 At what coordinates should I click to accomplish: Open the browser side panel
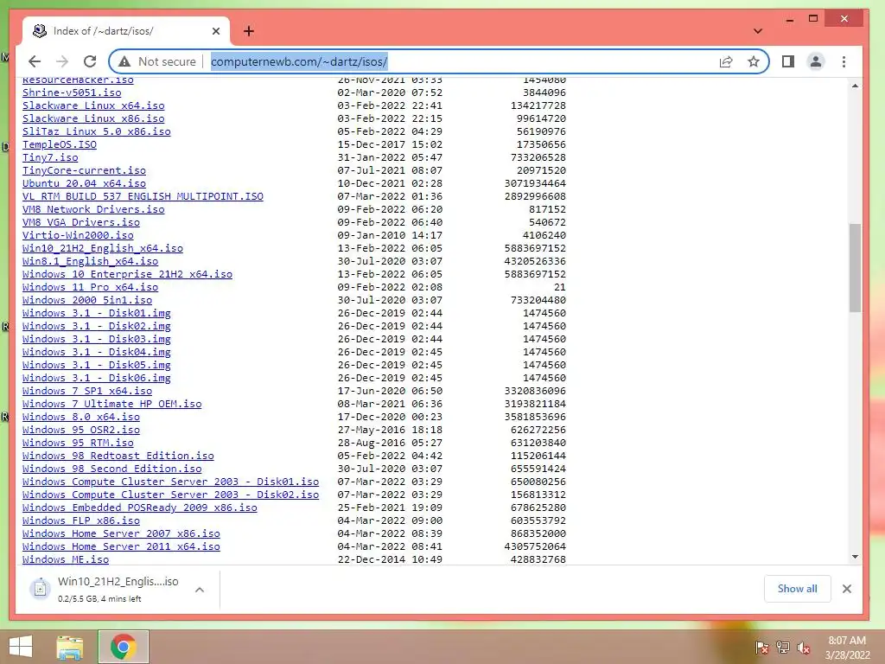pos(788,61)
